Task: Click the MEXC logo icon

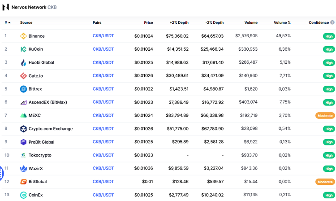Action: click(x=24, y=115)
